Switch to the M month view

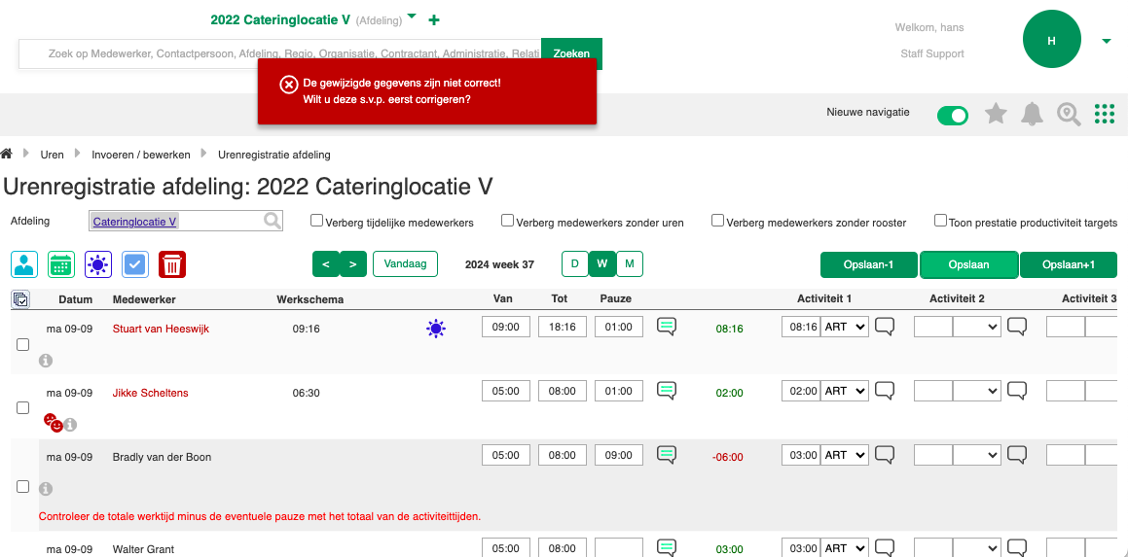point(630,263)
